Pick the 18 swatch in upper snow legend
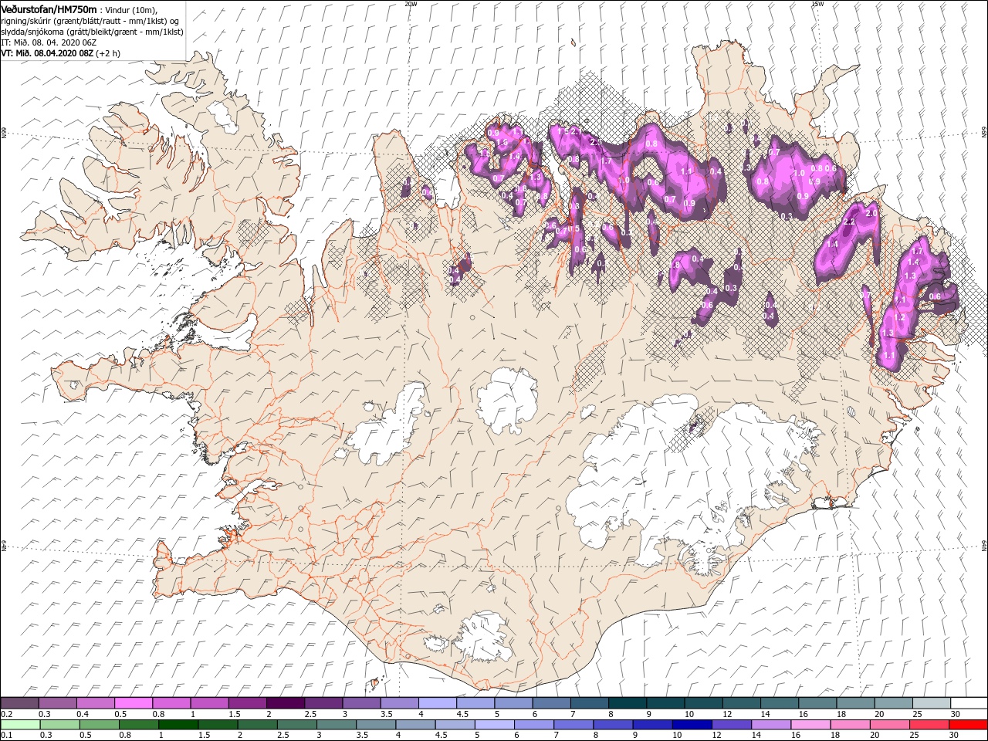 click(x=854, y=703)
